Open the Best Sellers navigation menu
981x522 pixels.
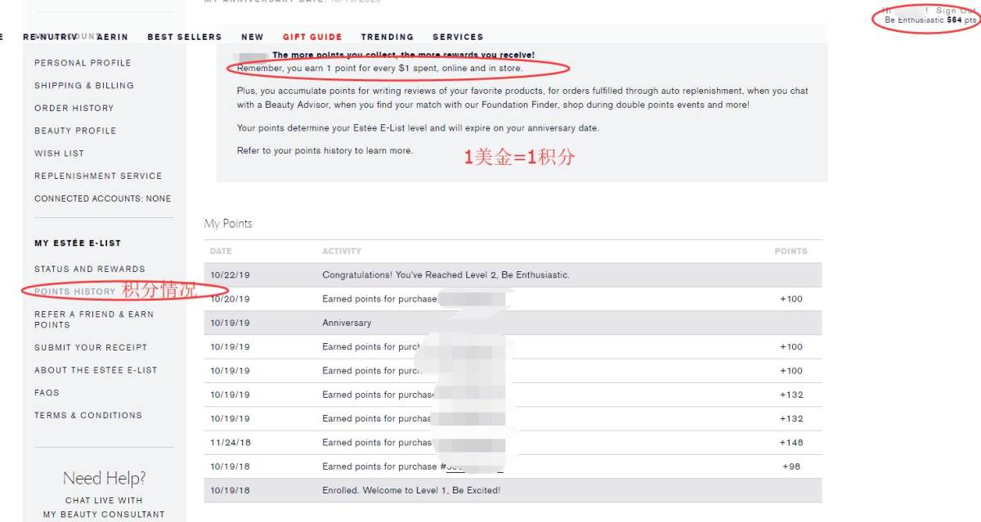tap(185, 37)
